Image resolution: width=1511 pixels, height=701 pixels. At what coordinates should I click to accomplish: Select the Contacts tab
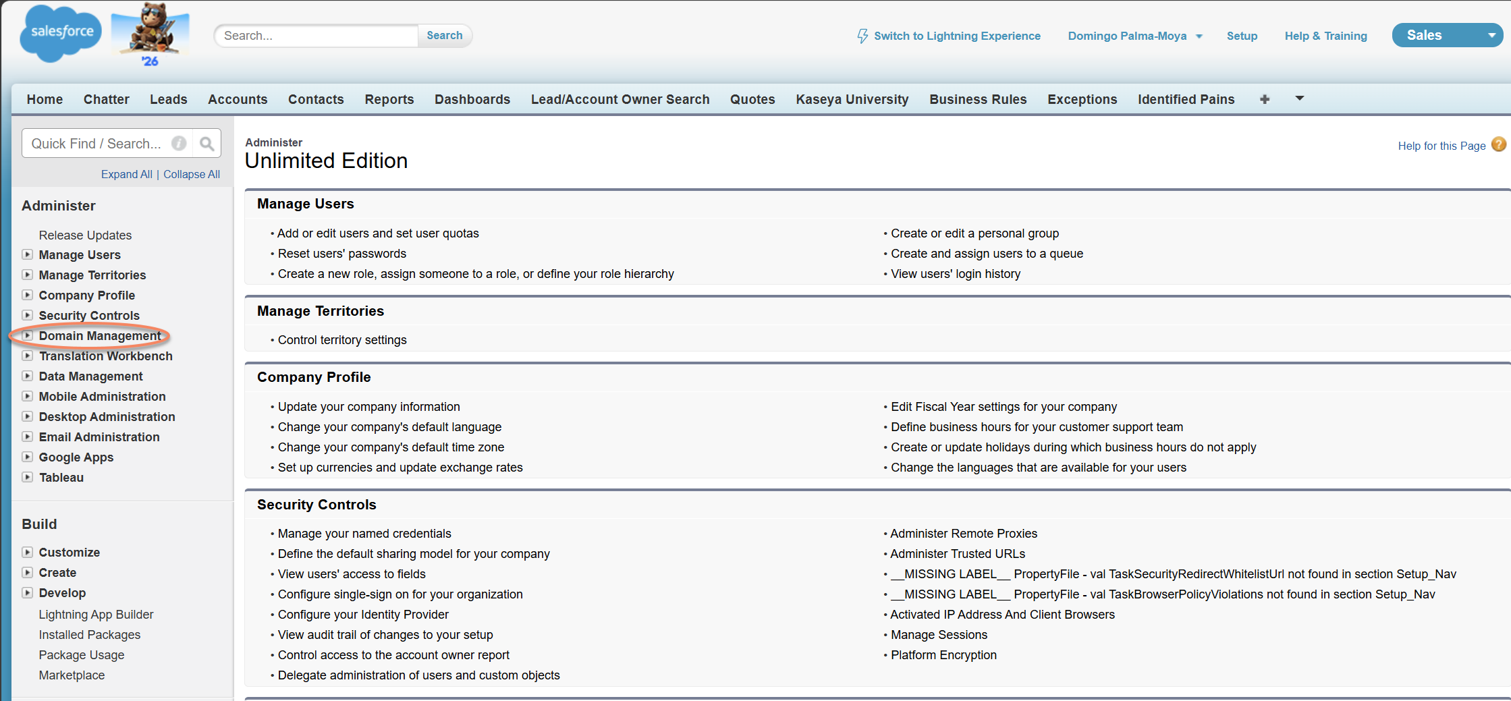coord(316,99)
